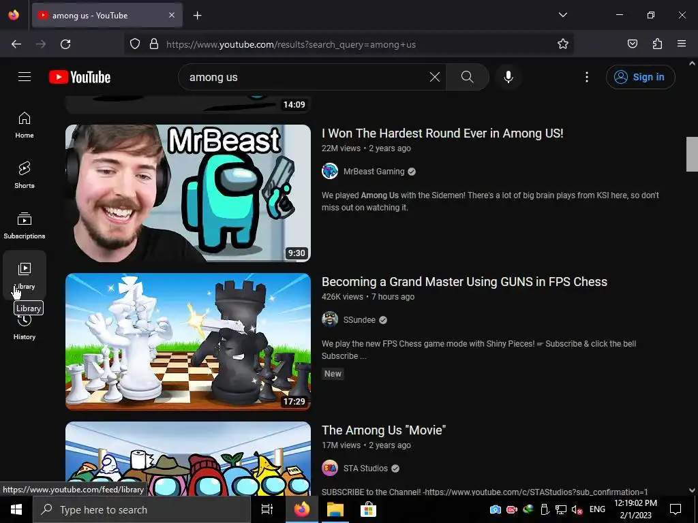Open the YouTube settings three-dot menu
698x523 pixels.
click(587, 77)
